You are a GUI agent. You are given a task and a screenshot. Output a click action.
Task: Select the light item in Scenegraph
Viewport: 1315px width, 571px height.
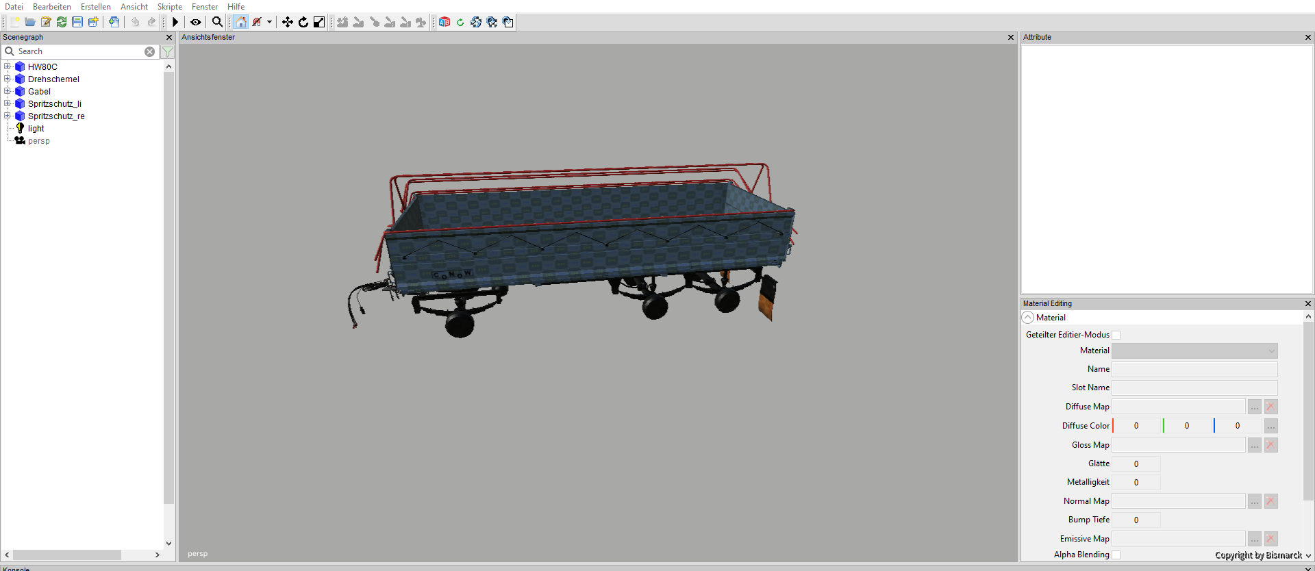tap(36, 129)
